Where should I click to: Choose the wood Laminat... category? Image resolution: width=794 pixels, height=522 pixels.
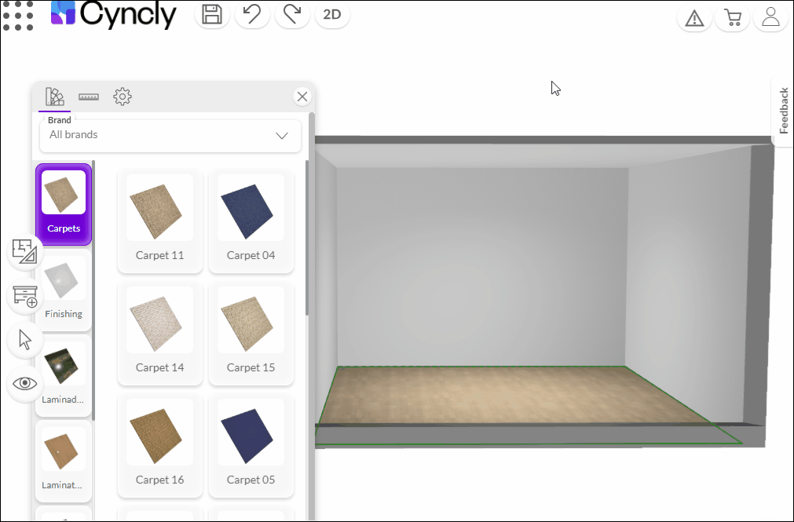pyautogui.click(x=64, y=462)
